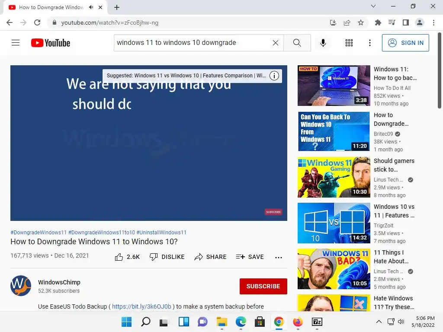Open 'Can You Go Back To Windows 10' thumbnail
Screen dimensions: 443x332
334,131
